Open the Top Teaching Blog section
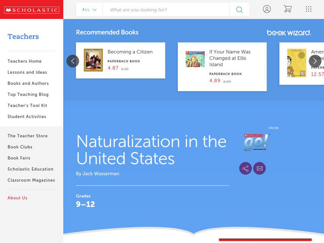This screenshot has height=243, width=324. click(28, 94)
